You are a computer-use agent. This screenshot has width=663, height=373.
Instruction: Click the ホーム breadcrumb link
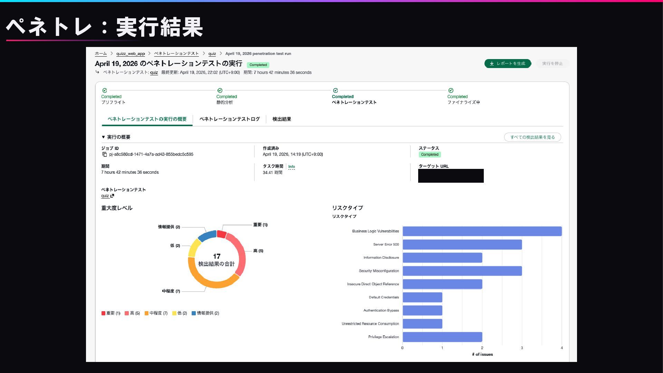pyautogui.click(x=100, y=54)
